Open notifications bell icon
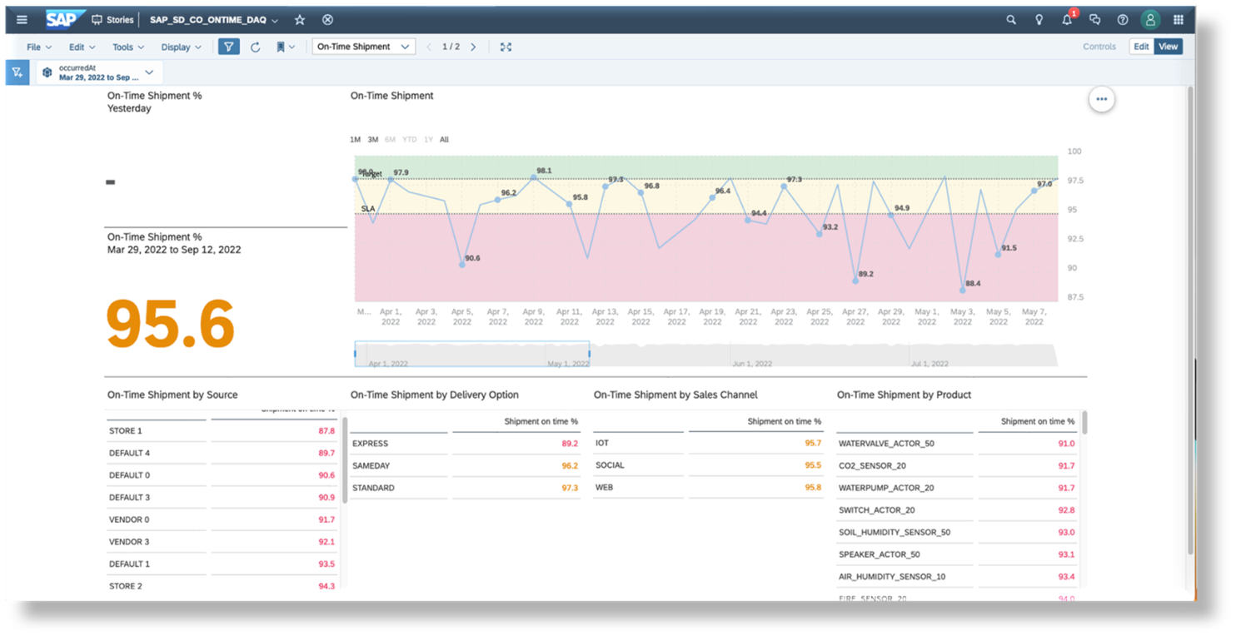The image size is (1236, 641). [x=1068, y=19]
